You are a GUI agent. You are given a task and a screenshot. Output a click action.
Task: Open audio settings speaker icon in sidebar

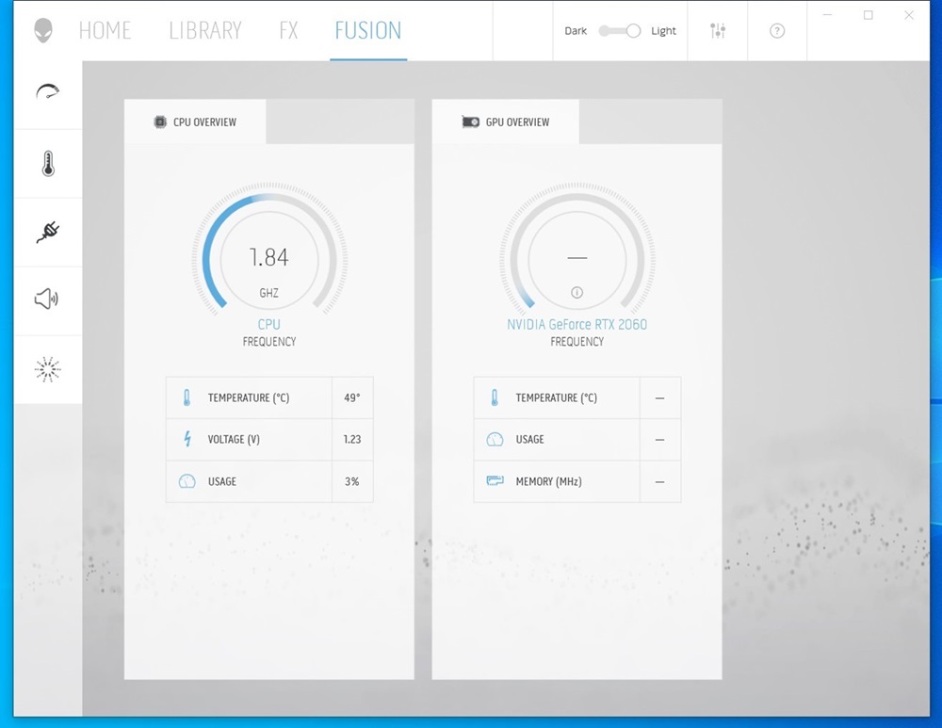click(48, 299)
